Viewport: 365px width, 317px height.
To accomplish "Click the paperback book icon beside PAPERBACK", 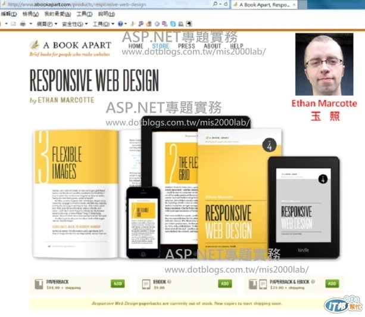I will [x=39, y=284].
